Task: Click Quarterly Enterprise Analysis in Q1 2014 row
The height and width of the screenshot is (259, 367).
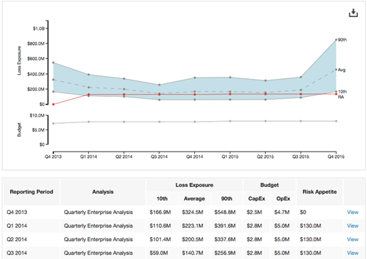Action: point(98,226)
